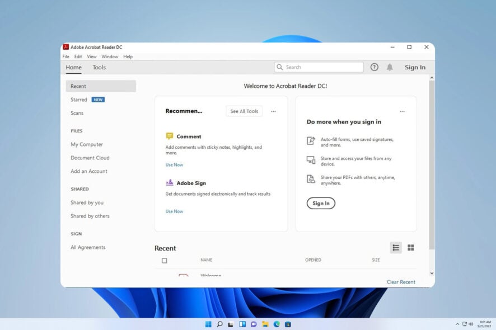Select the Comment tool icon
The image size is (496, 330).
click(x=170, y=135)
